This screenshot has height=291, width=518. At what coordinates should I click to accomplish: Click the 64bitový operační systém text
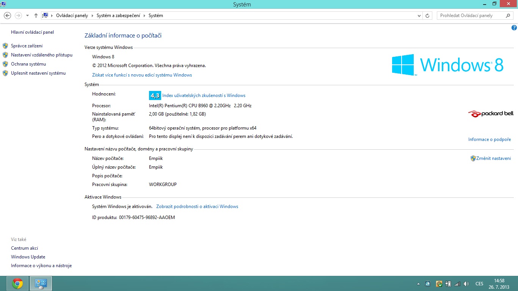point(202,128)
